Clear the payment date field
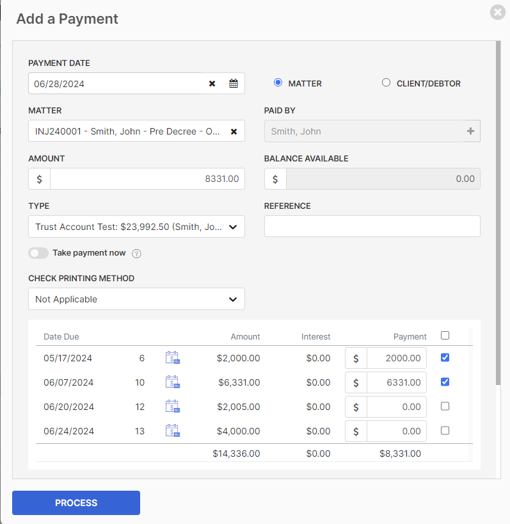Image resolution: width=510 pixels, height=524 pixels. 212,83
